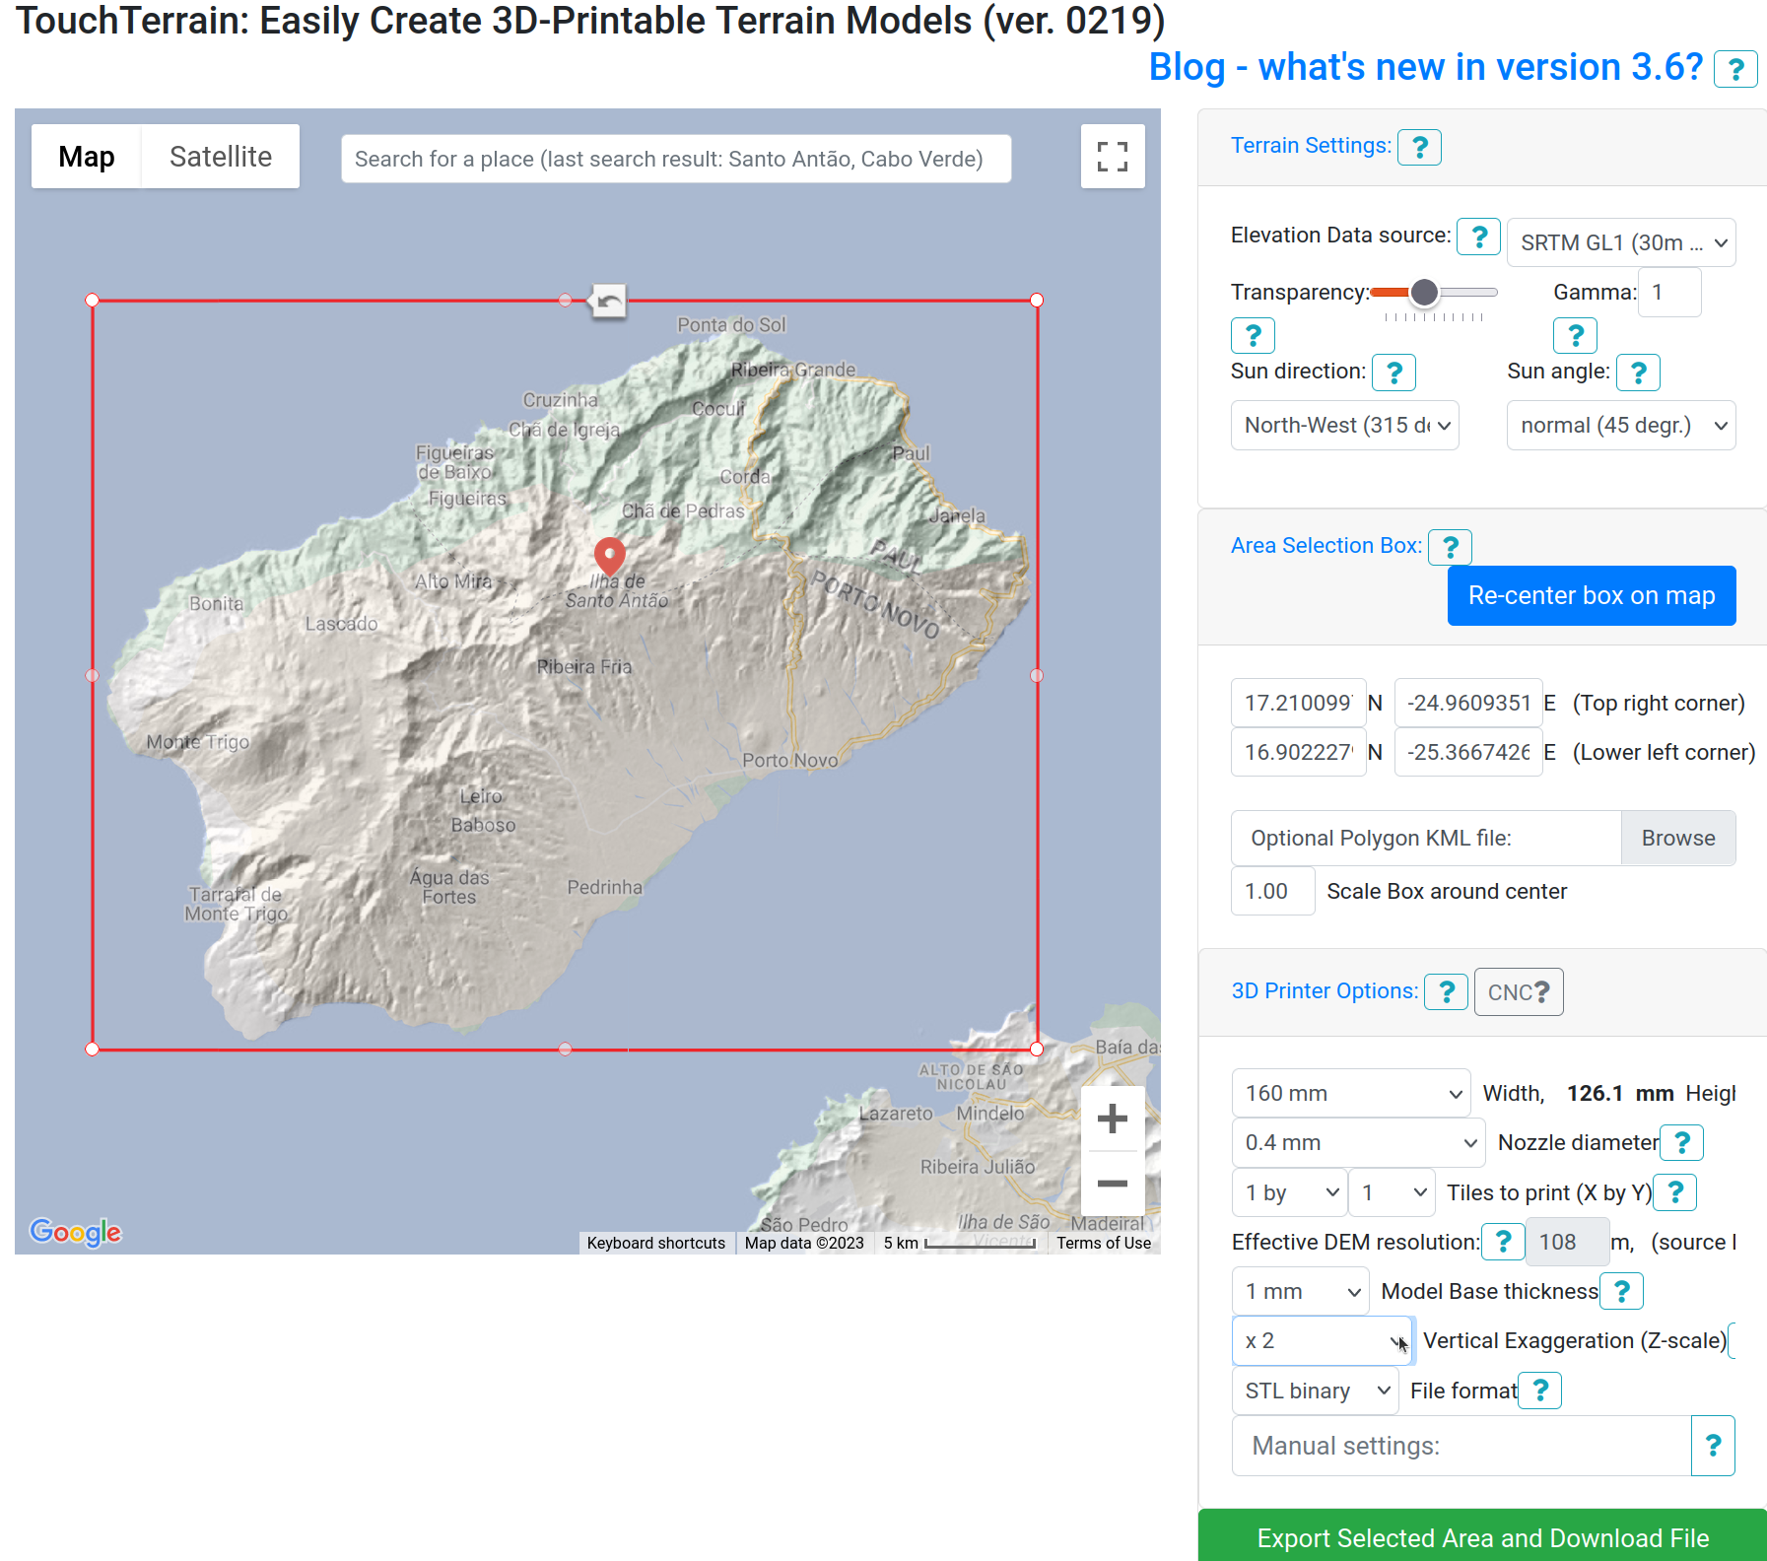1767x1561 pixels.
Task: Open Terms of Use link
Action: coord(1104,1243)
